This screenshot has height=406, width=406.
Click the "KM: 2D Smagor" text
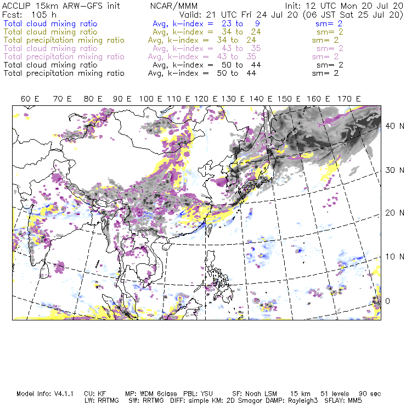pyautogui.click(x=237, y=401)
